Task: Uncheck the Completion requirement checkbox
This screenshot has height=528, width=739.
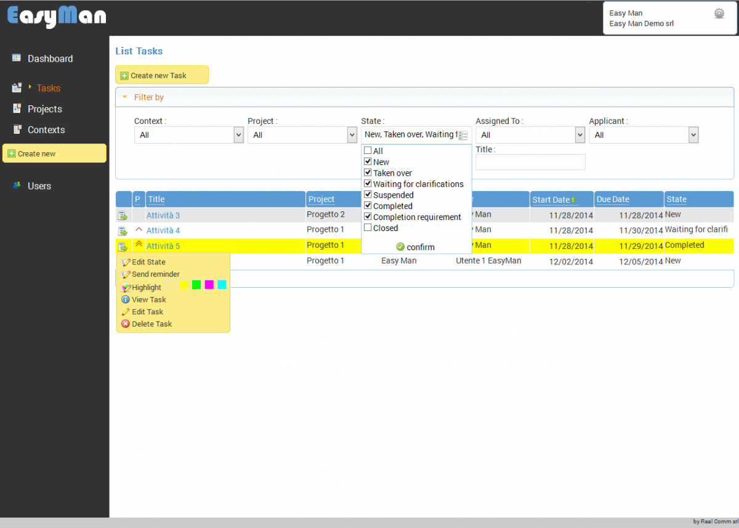Action: (x=368, y=217)
